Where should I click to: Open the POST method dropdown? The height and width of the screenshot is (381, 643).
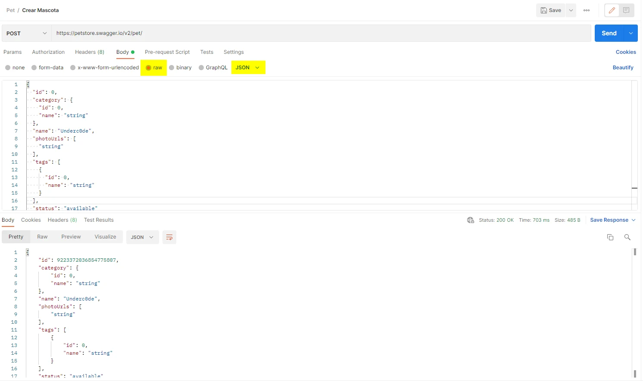[x=27, y=33]
